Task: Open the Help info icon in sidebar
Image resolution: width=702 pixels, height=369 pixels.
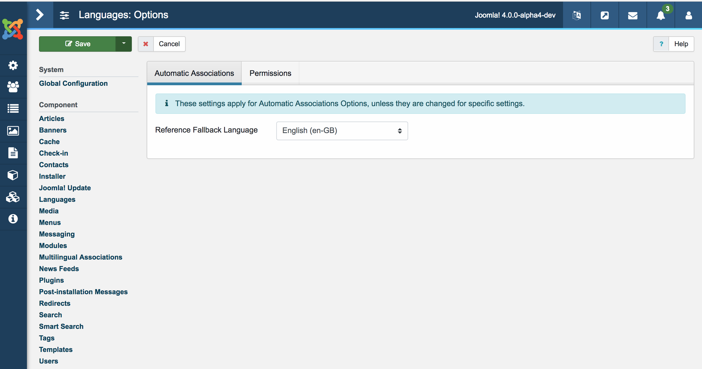Action: pos(13,219)
